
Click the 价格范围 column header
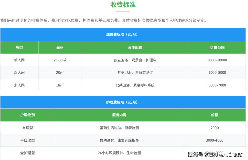click(x=217, y=47)
